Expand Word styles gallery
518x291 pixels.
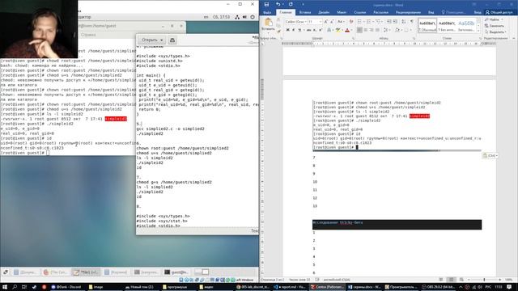coord(478,31)
